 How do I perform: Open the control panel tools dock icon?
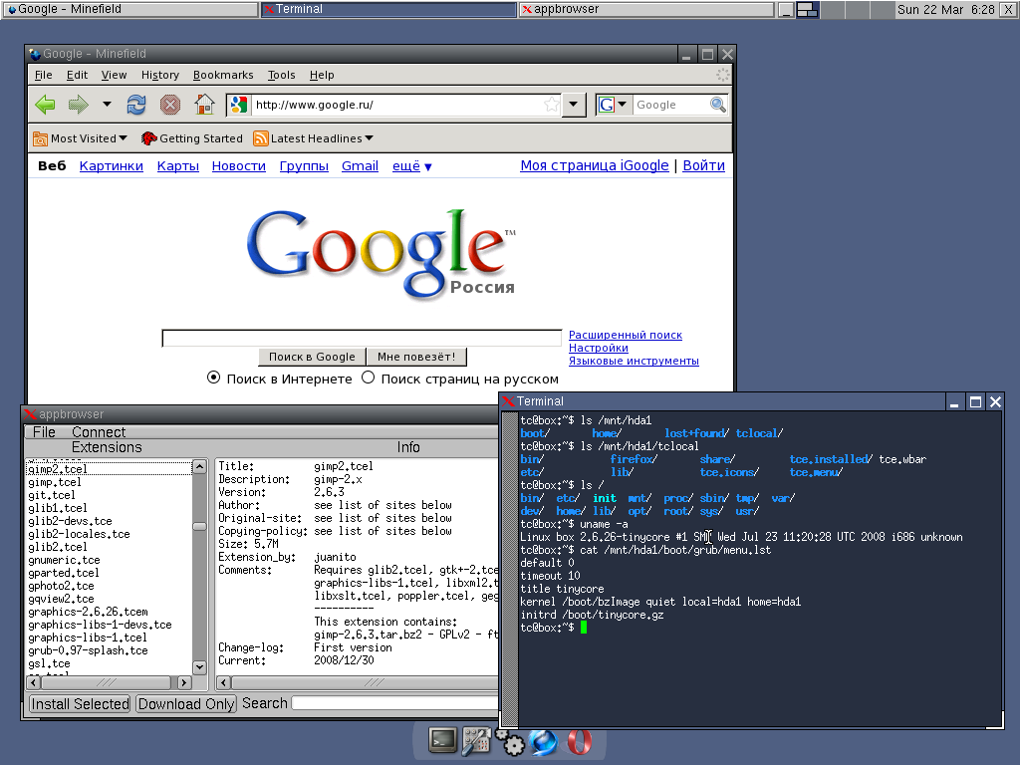(477, 741)
